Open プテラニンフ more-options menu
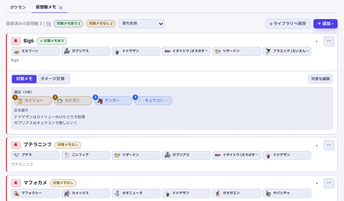Image resolution: width=344 pixels, height=201 pixels. 329,145
